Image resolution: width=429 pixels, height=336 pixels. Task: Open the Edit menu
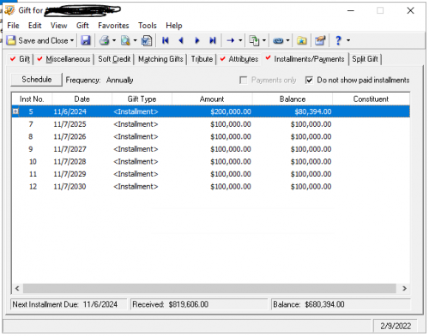coord(34,26)
